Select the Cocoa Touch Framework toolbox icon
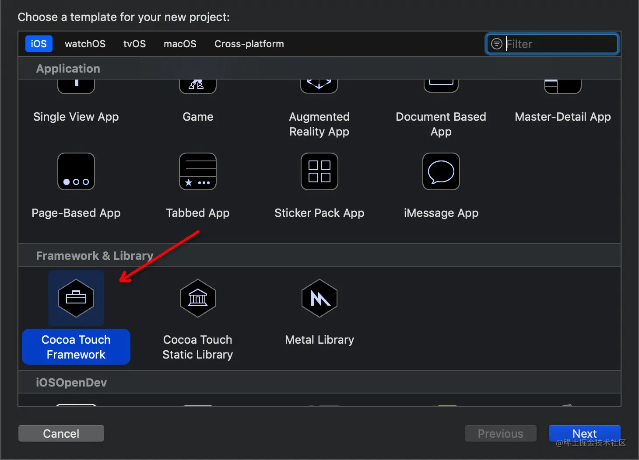The height and width of the screenshot is (460, 639). pos(76,298)
